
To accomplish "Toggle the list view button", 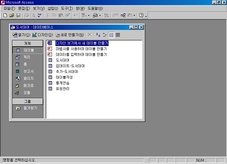I will click(111, 35).
